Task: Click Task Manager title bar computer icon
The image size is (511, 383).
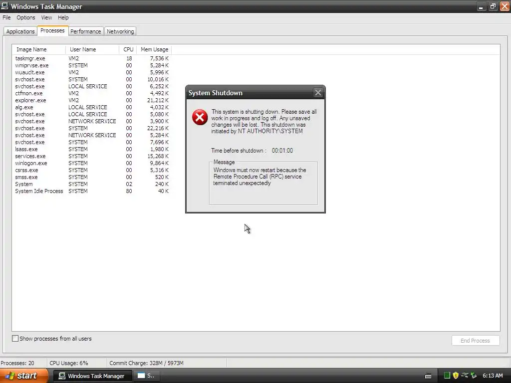Action: [5, 6]
